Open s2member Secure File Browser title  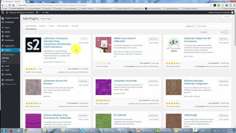click(55, 82)
